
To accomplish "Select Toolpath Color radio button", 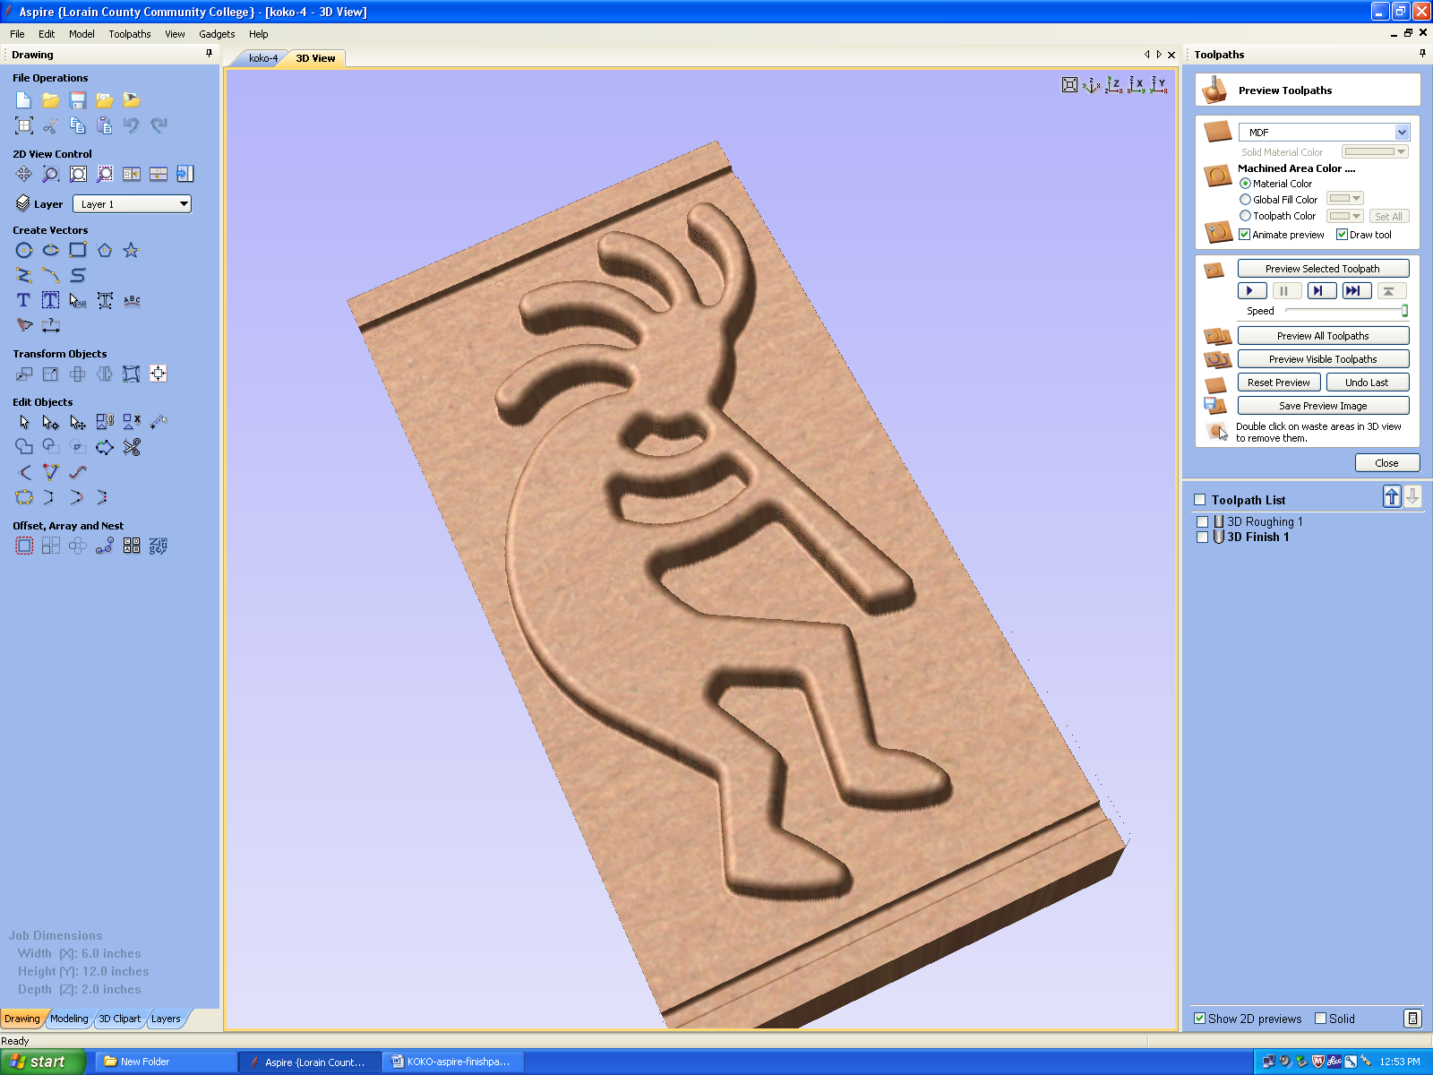I will pyautogui.click(x=1245, y=216).
